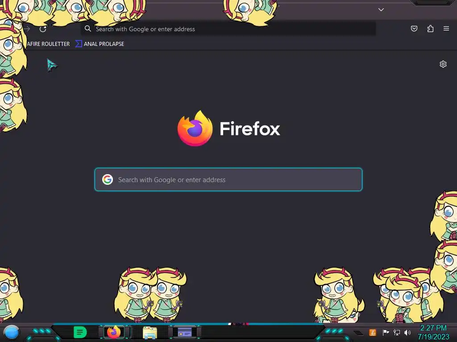Image resolution: width=457 pixels, height=342 pixels.
Task: Open the Start orb on taskbar
Action: point(11,332)
